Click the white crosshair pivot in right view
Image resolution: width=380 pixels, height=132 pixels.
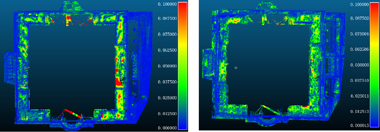click(x=236, y=68)
